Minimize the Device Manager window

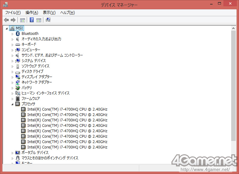[211, 4]
